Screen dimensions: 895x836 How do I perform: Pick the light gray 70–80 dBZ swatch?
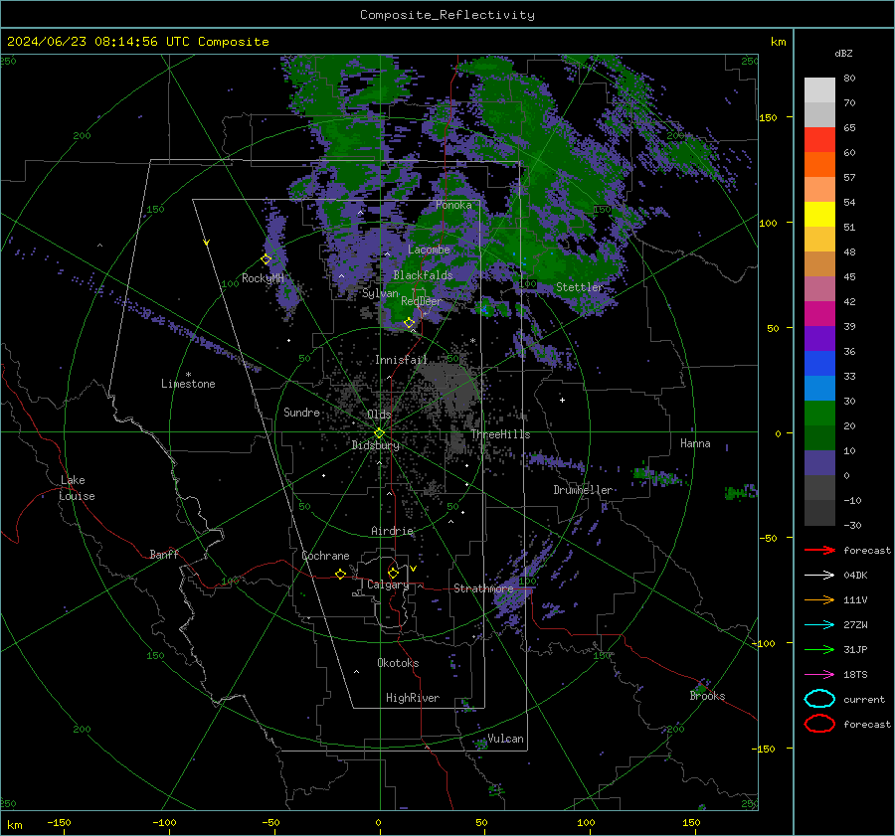[x=819, y=90]
